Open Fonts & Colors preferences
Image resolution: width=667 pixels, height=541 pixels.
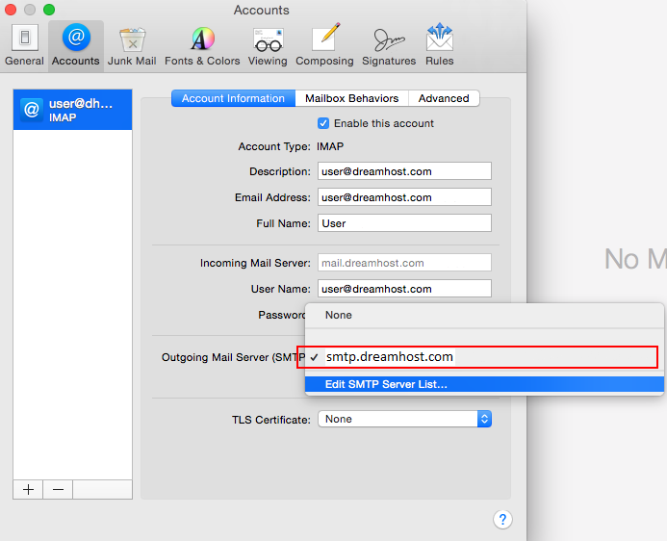click(x=202, y=45)
